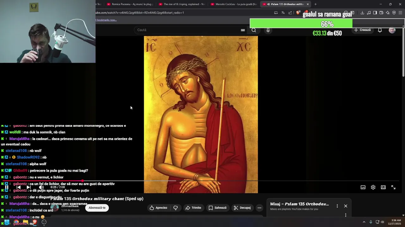Switch video to theater mode
Viewport: 405px width, 227px height.
click(383, 187)
